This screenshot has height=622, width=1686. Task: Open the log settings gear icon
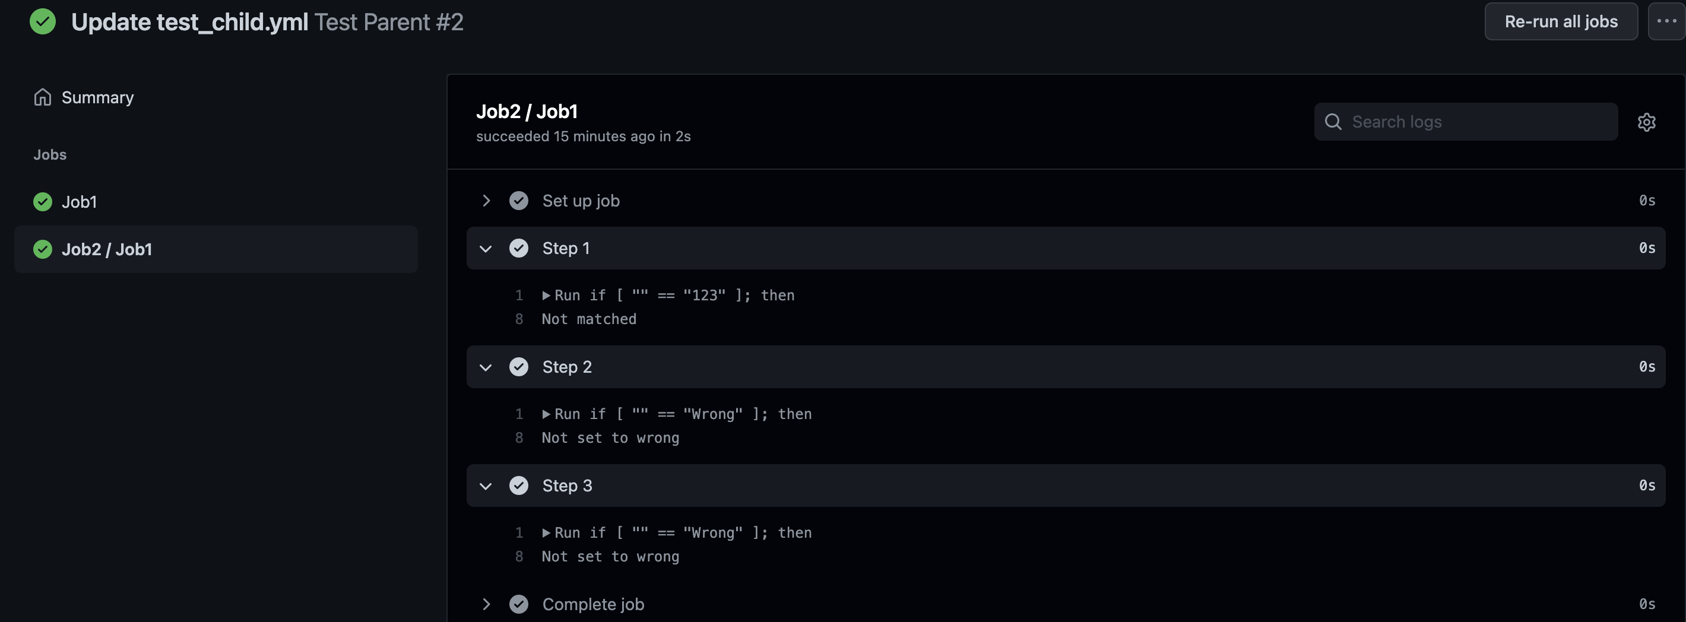(x=1646, y=122)
